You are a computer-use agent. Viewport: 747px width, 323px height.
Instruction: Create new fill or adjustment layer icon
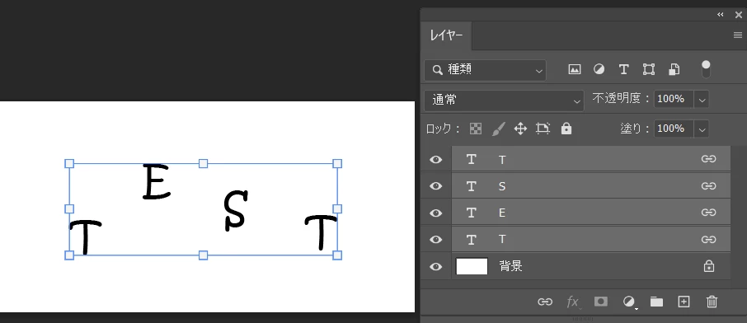[629, 302]
